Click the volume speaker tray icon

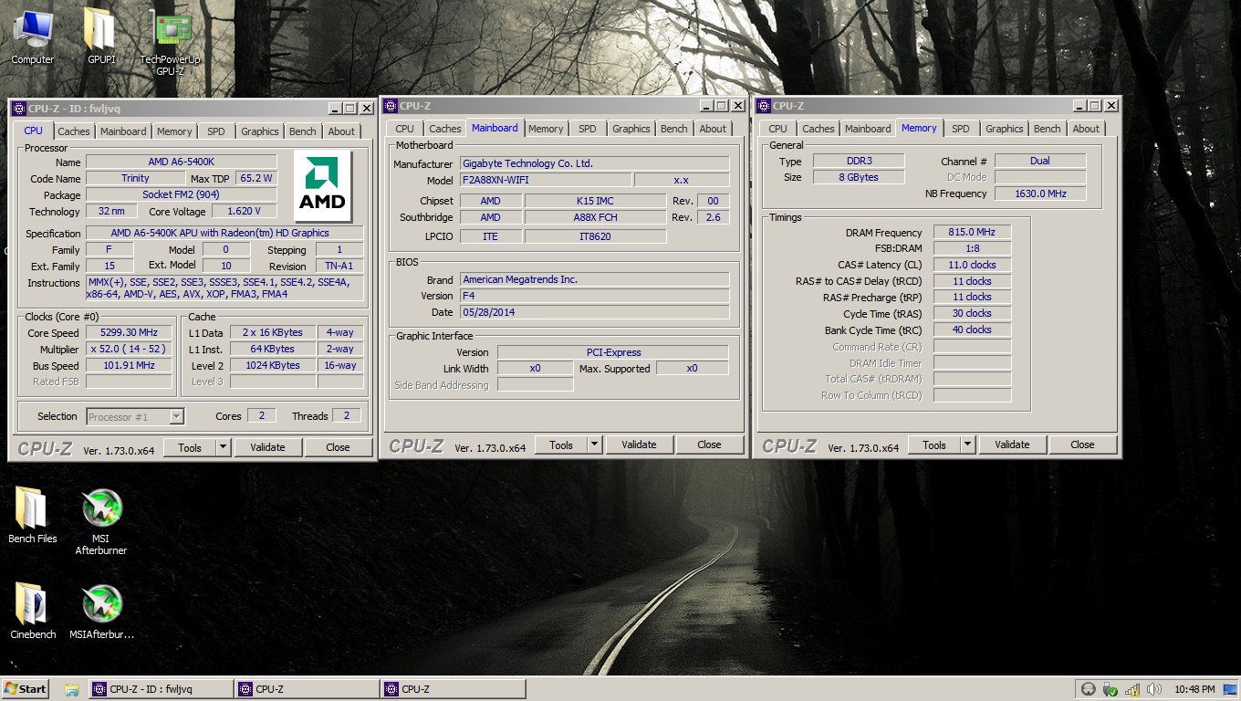pos(1154,689)
